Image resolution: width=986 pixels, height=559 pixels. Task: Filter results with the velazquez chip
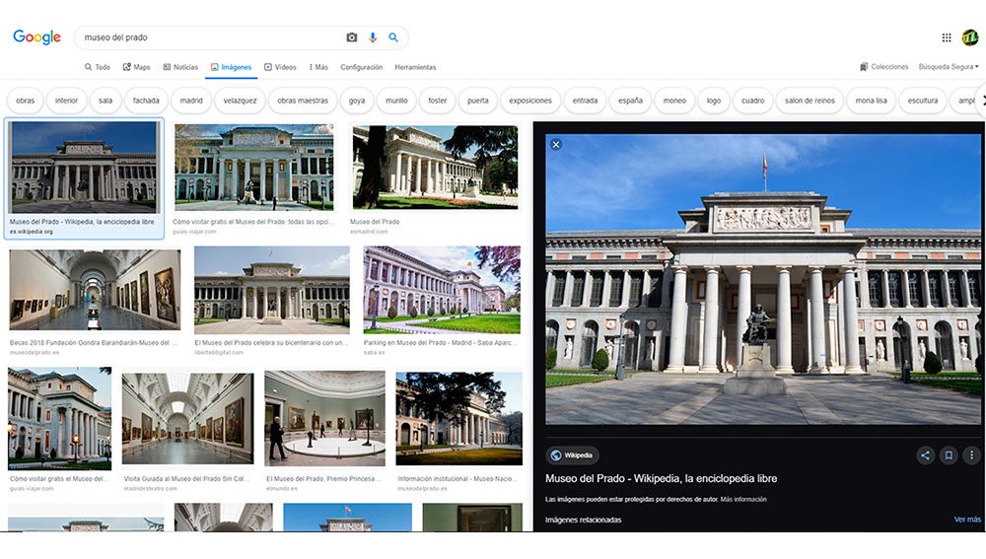240,101
